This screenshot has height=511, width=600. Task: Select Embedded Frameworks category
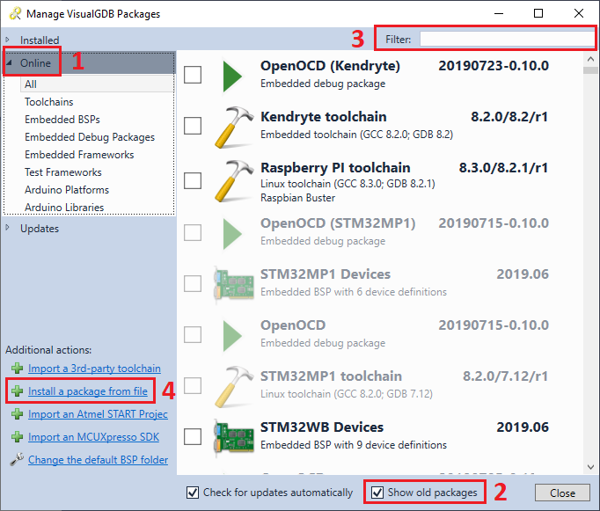click(x=79, y=155)
